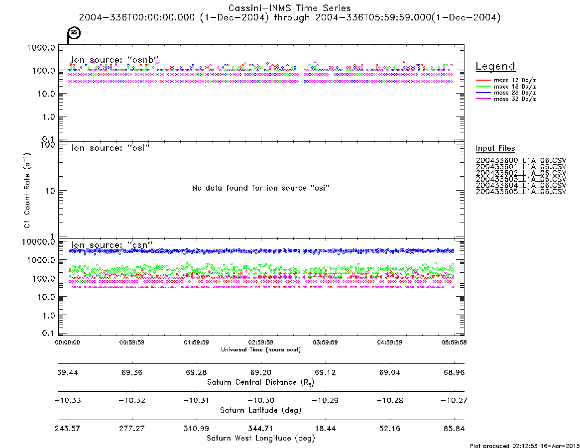This screenshot has width=580, height=448.
Task: Click the 243.57 longitude value
Action: pyautogui.click(x=68, y=429)
